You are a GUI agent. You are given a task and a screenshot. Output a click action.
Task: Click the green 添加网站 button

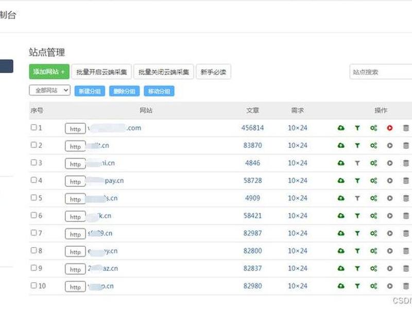(49, 72)
